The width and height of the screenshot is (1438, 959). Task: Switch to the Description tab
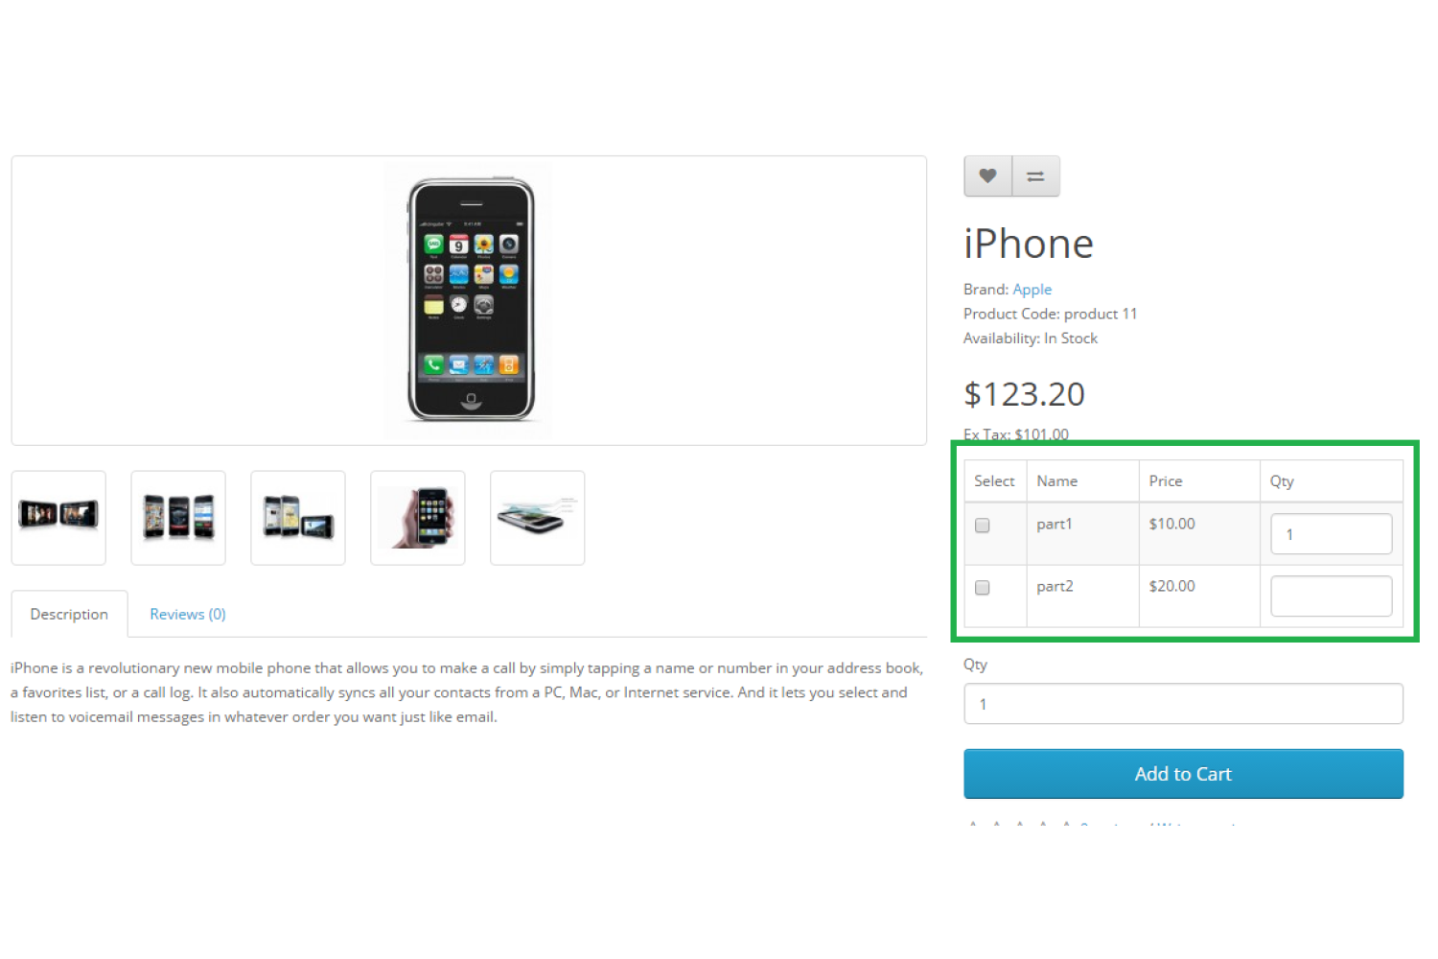69,614
